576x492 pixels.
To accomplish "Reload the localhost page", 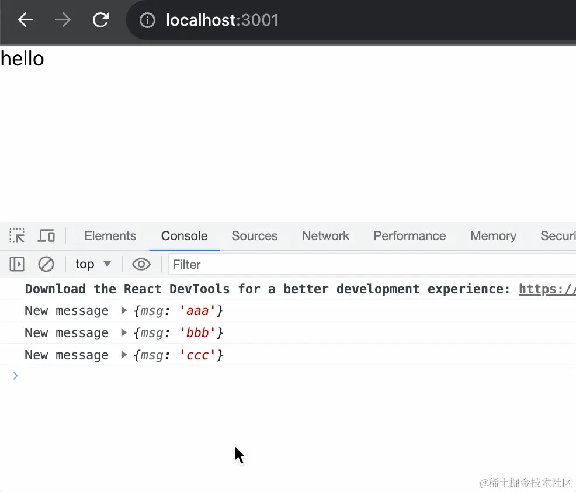I will pos(100,20).
